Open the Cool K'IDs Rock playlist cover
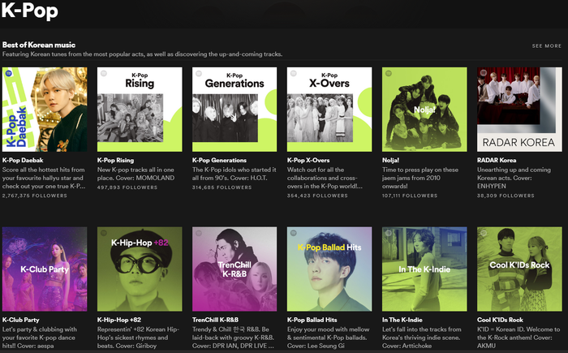This screenshot has height=353, width=568. point(519,269)
